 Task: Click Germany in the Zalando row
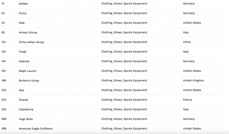(x=189, y=61)
